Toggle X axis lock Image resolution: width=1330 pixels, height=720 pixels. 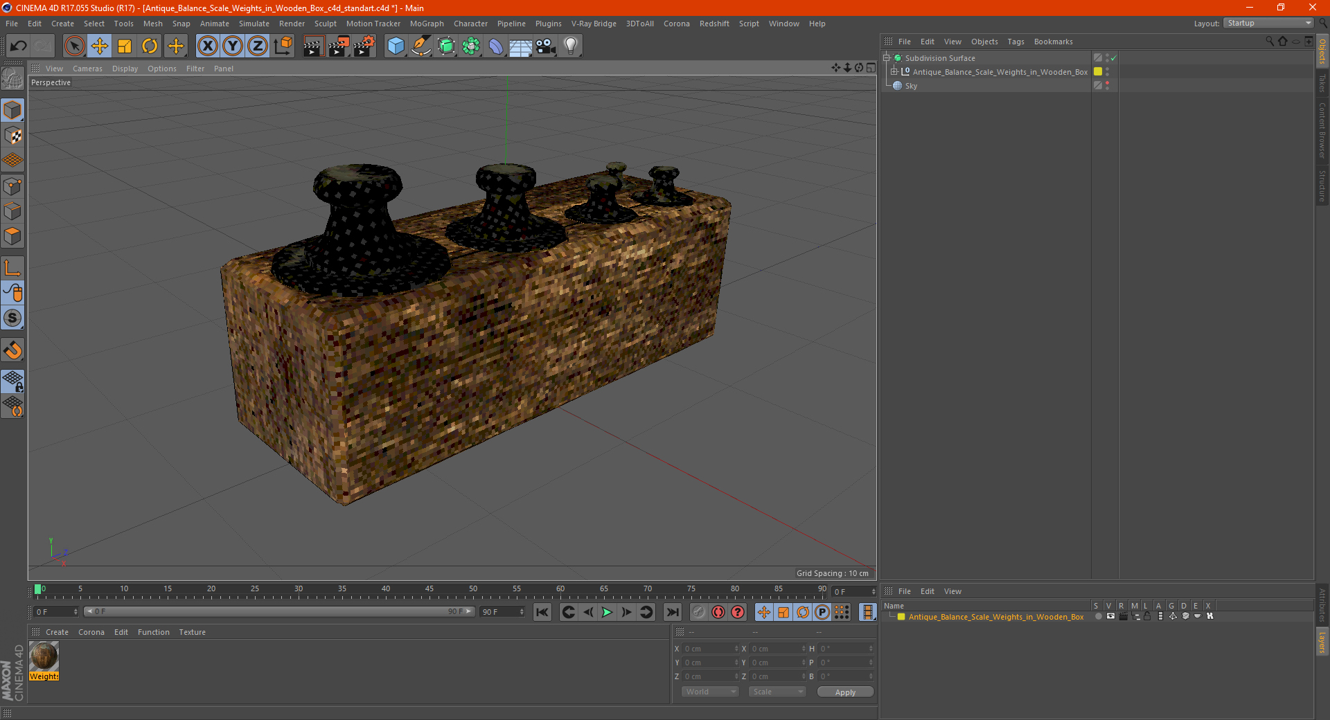(207, 46)
